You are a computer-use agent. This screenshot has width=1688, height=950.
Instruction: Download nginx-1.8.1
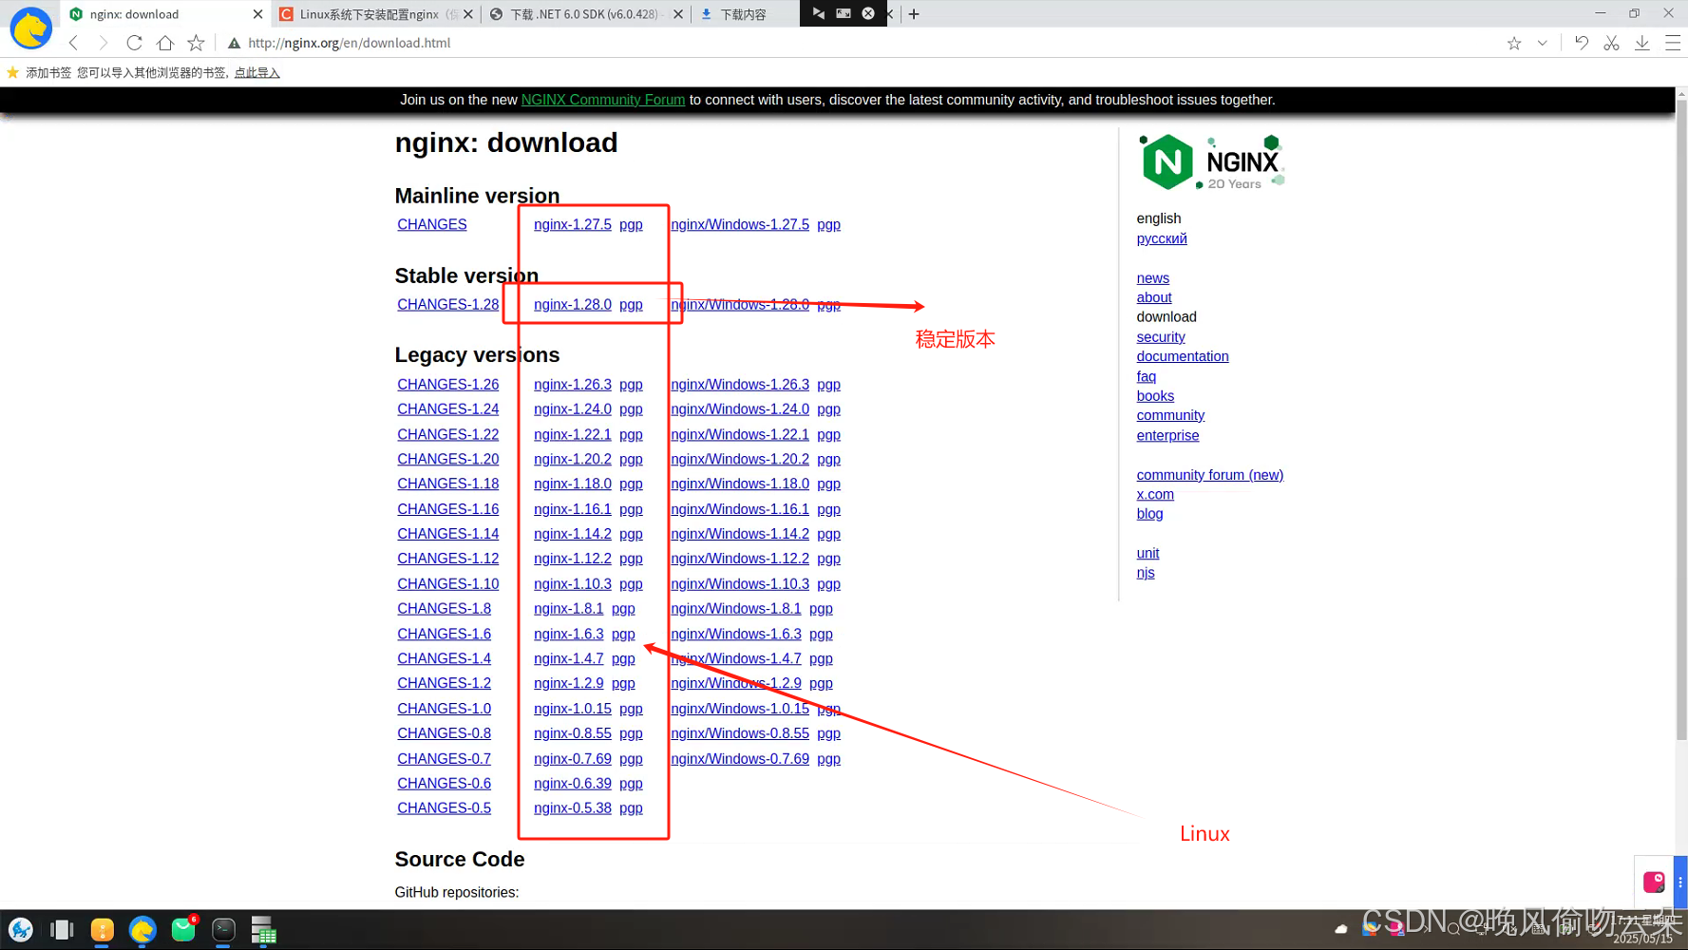569,608
